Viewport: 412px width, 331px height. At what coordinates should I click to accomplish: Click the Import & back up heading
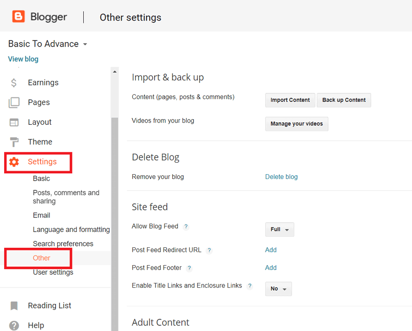click(168, 77)
